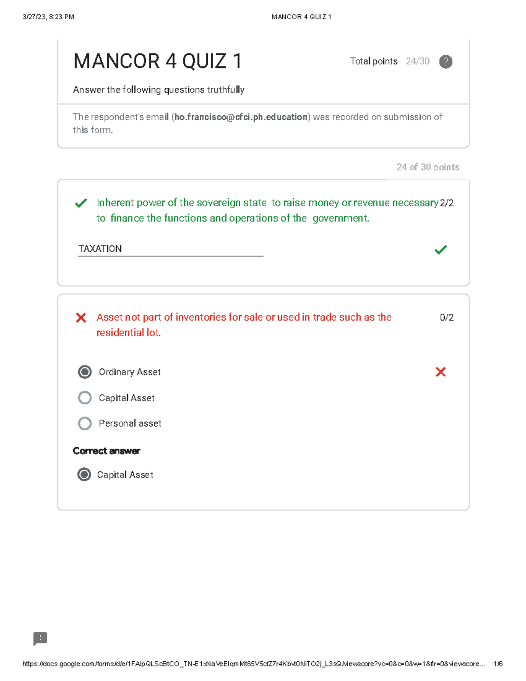This screenshot has width=526, height=681.
Task: Click Capital Asset radio under Correct answer
Action: (84, 474)
